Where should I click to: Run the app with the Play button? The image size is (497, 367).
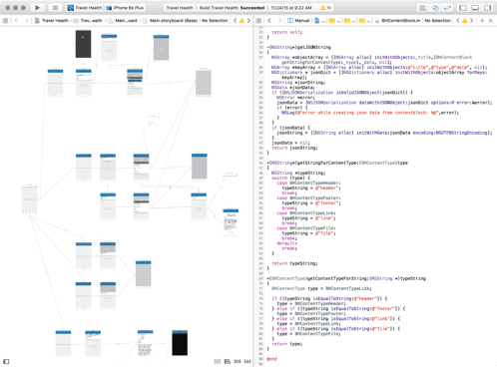pos(38,8)
